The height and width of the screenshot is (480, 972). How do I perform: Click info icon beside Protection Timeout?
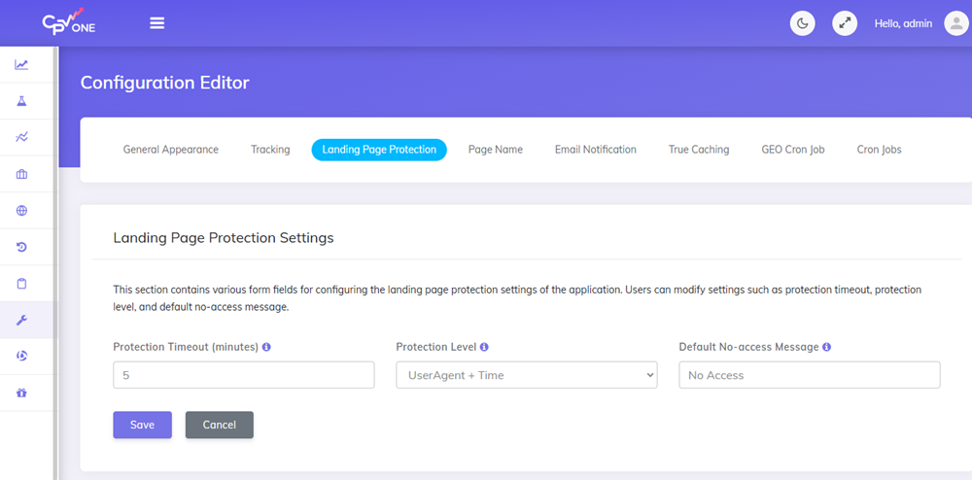click(266, 347)
